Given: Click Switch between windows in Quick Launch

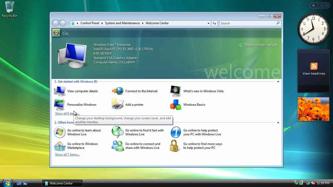Looking at the screenshot, I should tap(25, 183).
